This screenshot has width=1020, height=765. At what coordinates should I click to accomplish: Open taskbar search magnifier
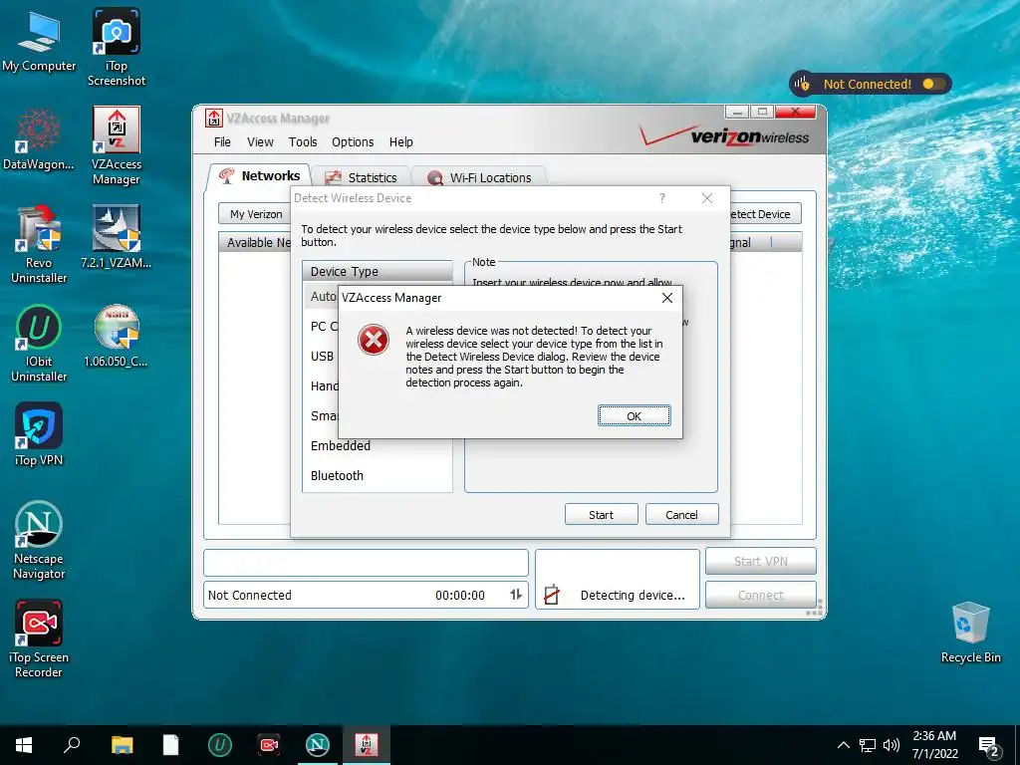click(72, 745)
